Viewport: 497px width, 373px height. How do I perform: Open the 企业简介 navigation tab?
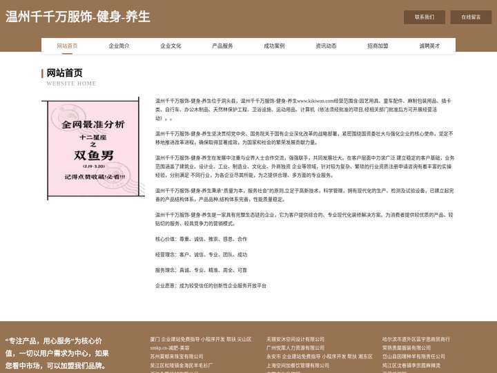tap(119, 46)
